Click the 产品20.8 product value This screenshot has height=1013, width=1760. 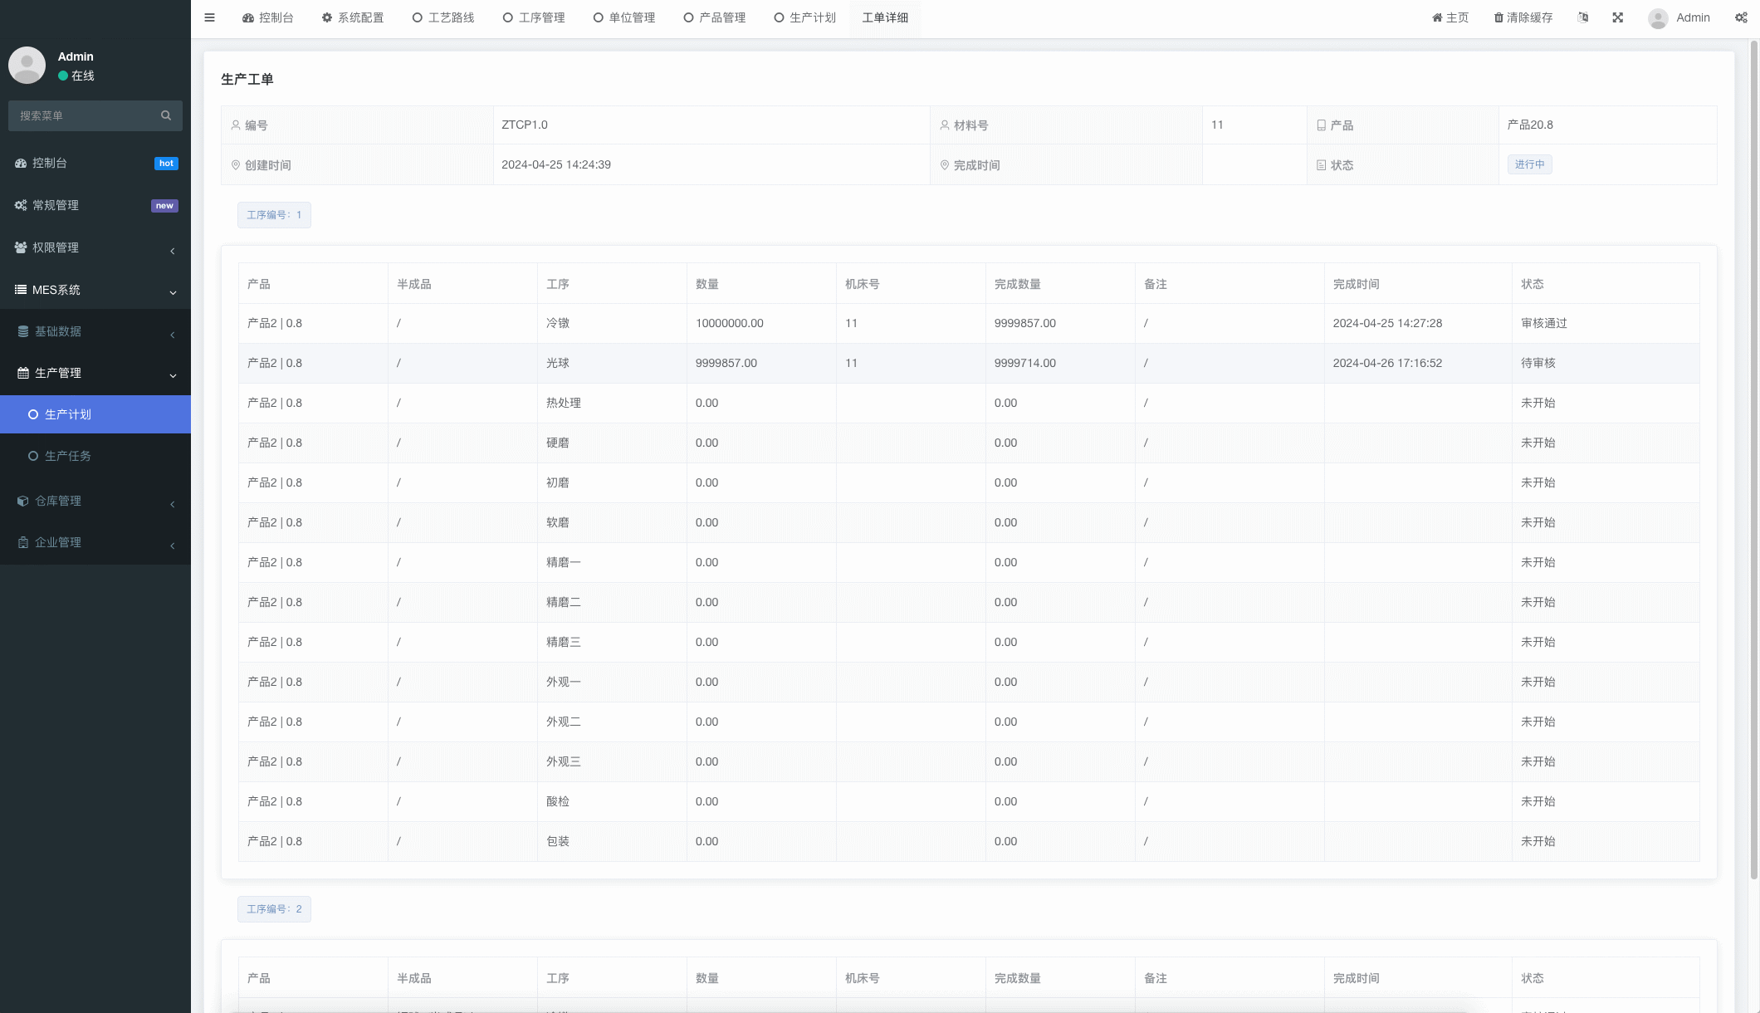pos(1529,125)
